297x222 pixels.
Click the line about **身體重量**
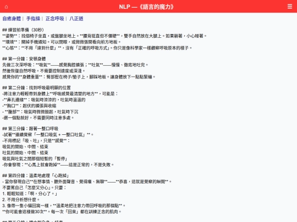(79, 77)
